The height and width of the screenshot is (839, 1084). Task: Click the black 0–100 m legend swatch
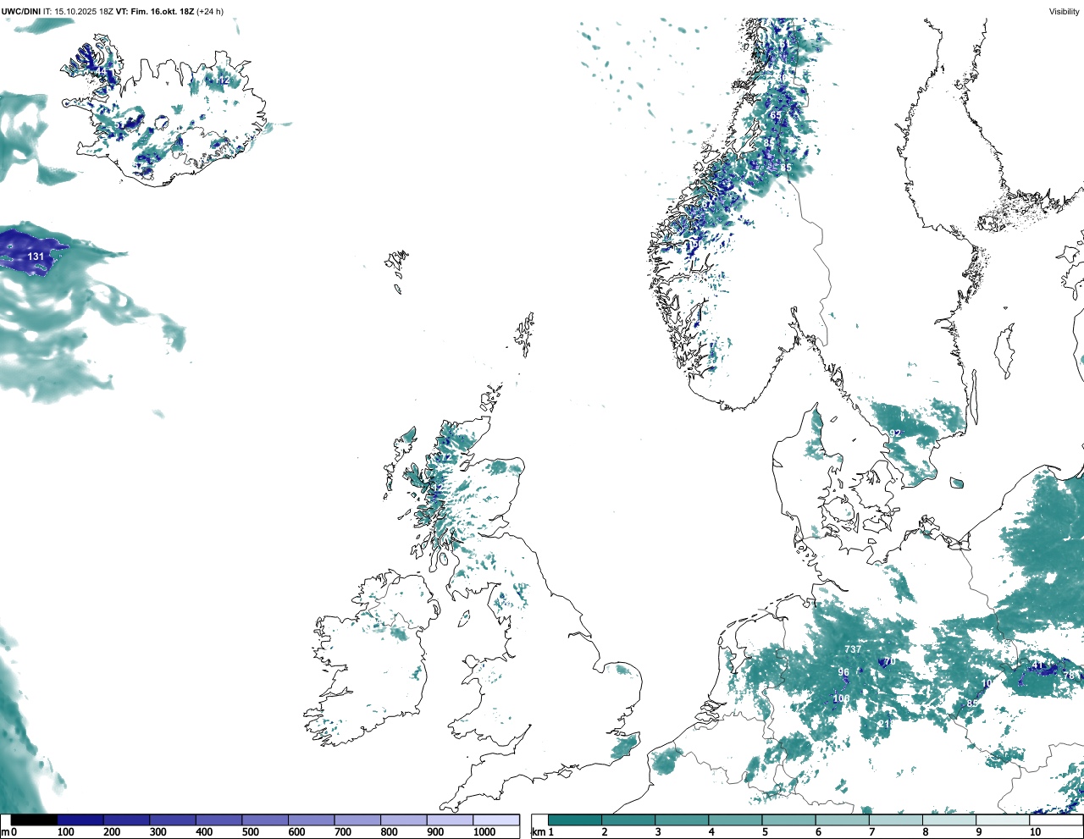pos(35,820)
